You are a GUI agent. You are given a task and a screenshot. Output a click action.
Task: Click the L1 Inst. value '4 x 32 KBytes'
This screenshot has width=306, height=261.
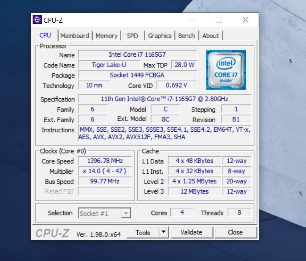point(195,171)
